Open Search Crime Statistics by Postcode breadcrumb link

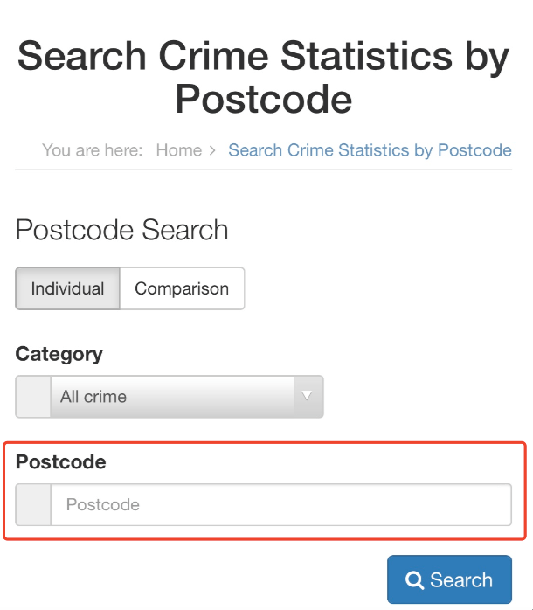370,150
